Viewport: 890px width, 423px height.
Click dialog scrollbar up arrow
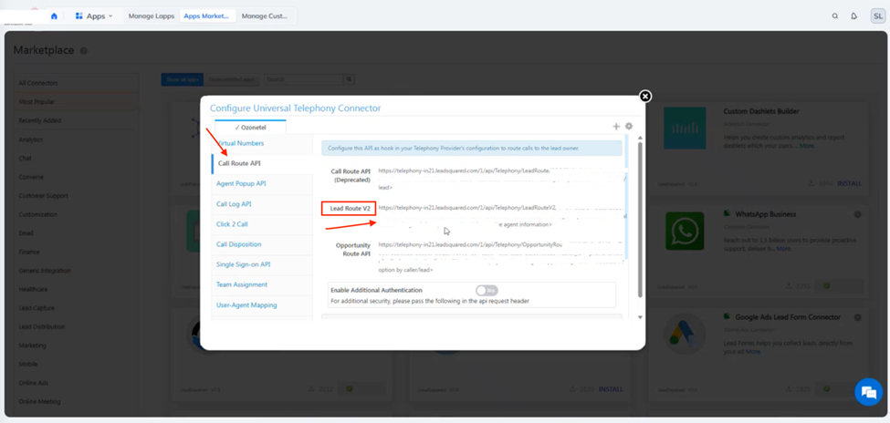point(640,138)
